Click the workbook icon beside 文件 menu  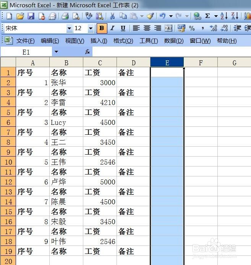[9, 41]
